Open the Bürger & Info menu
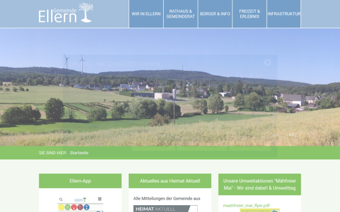Image resolution: width=340 pixels, height=212 pixels. point(215,14)
